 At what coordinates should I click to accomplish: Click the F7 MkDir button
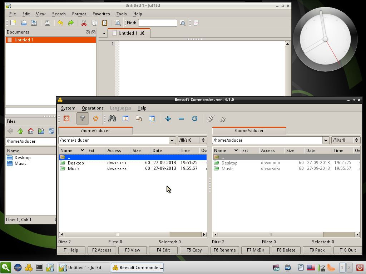pyautogui.click(x=256, y=250)
